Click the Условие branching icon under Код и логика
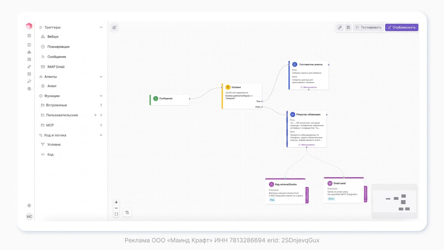 point(43,144)
